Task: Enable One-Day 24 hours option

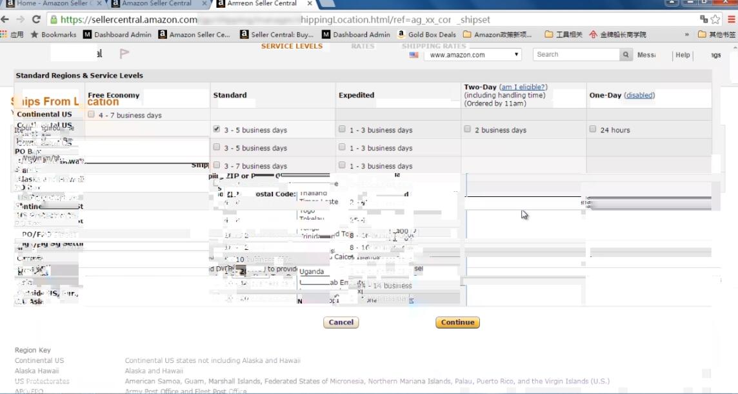Action: 593,129
